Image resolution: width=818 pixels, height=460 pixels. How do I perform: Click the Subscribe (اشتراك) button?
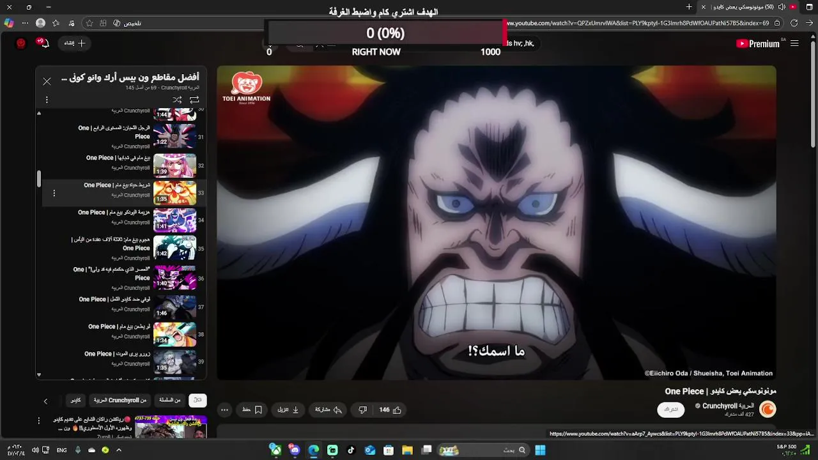[x=671, y=410]
